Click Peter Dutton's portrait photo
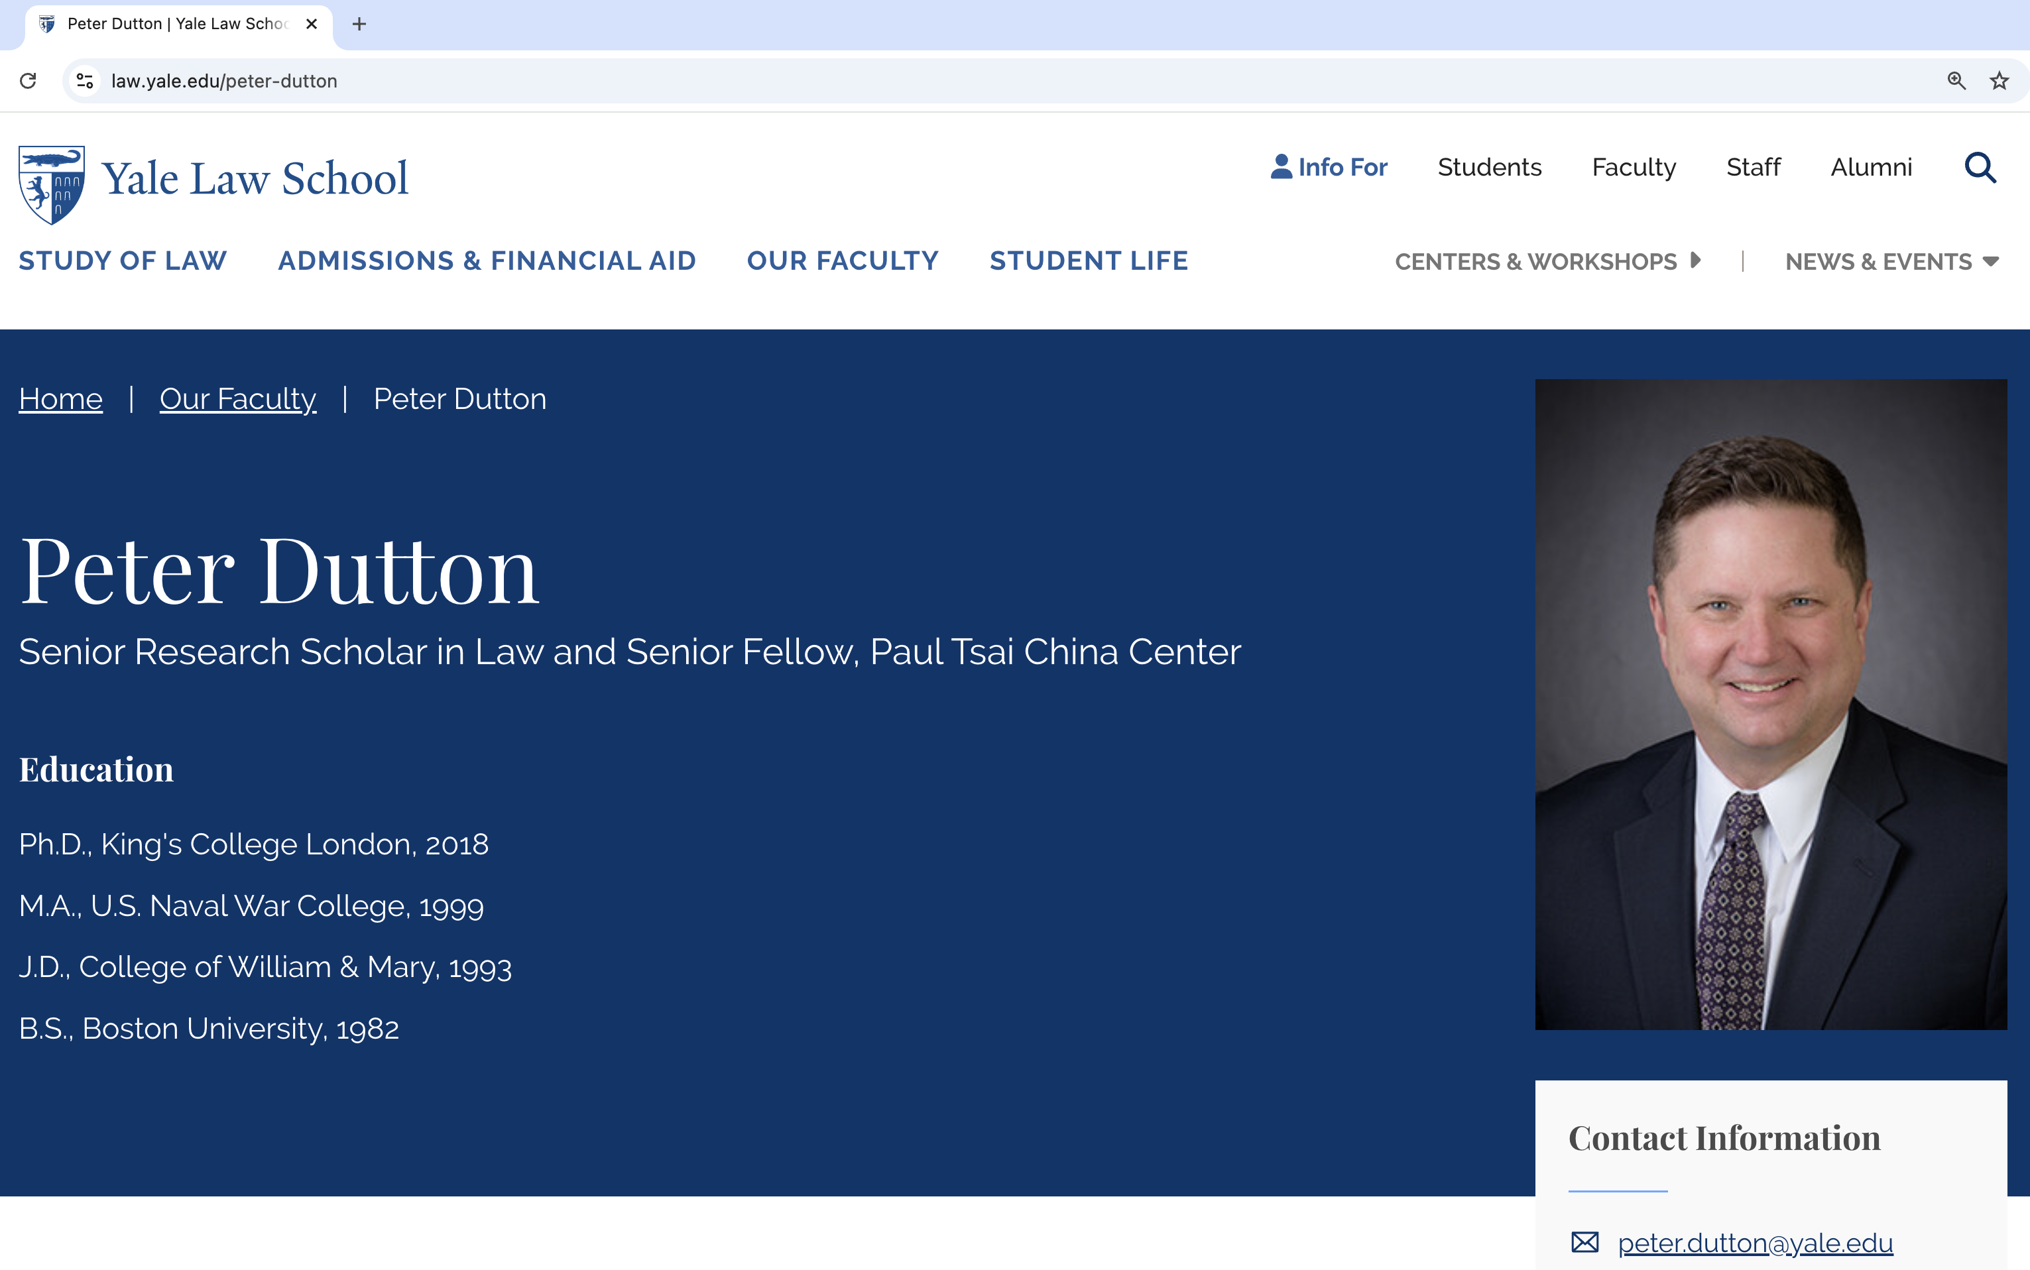The width and height of the screenshot is (2030, 1270). coord(1771,704)
